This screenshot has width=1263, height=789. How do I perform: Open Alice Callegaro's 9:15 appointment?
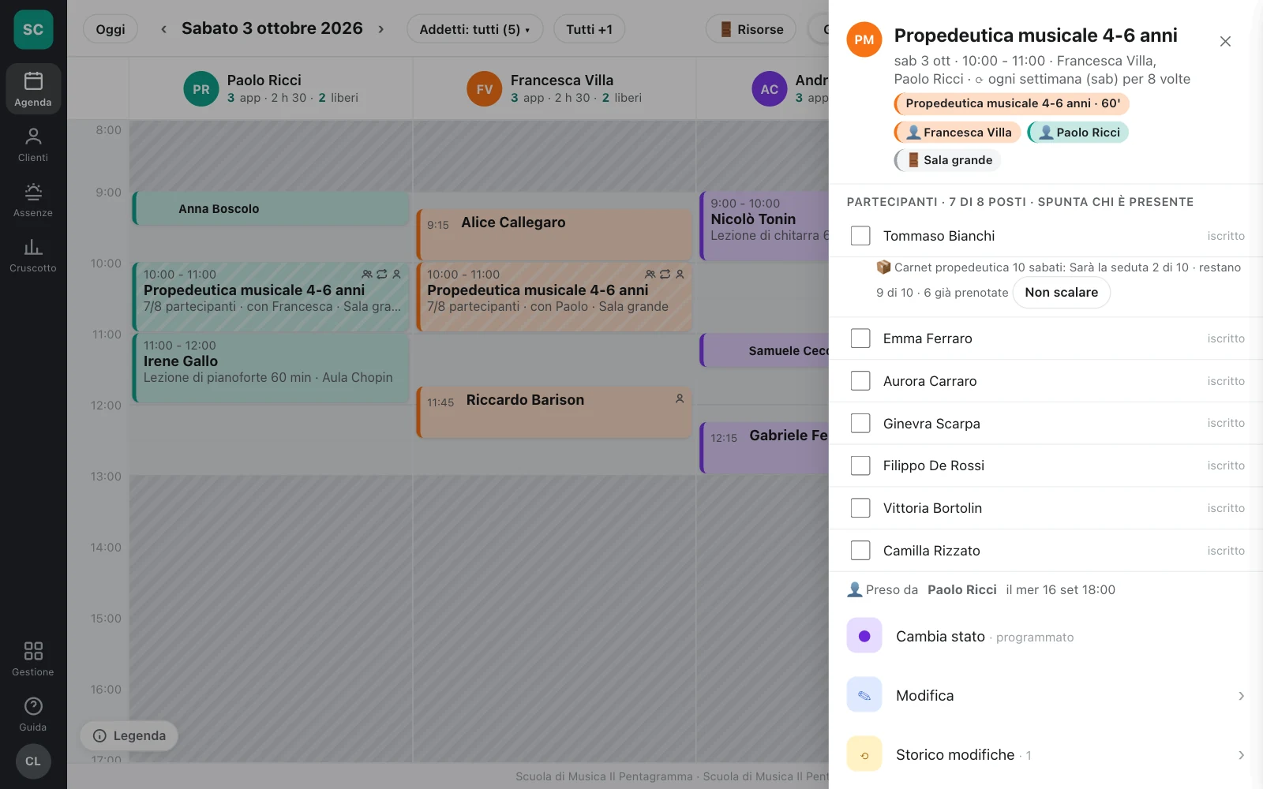pos(554,234)
